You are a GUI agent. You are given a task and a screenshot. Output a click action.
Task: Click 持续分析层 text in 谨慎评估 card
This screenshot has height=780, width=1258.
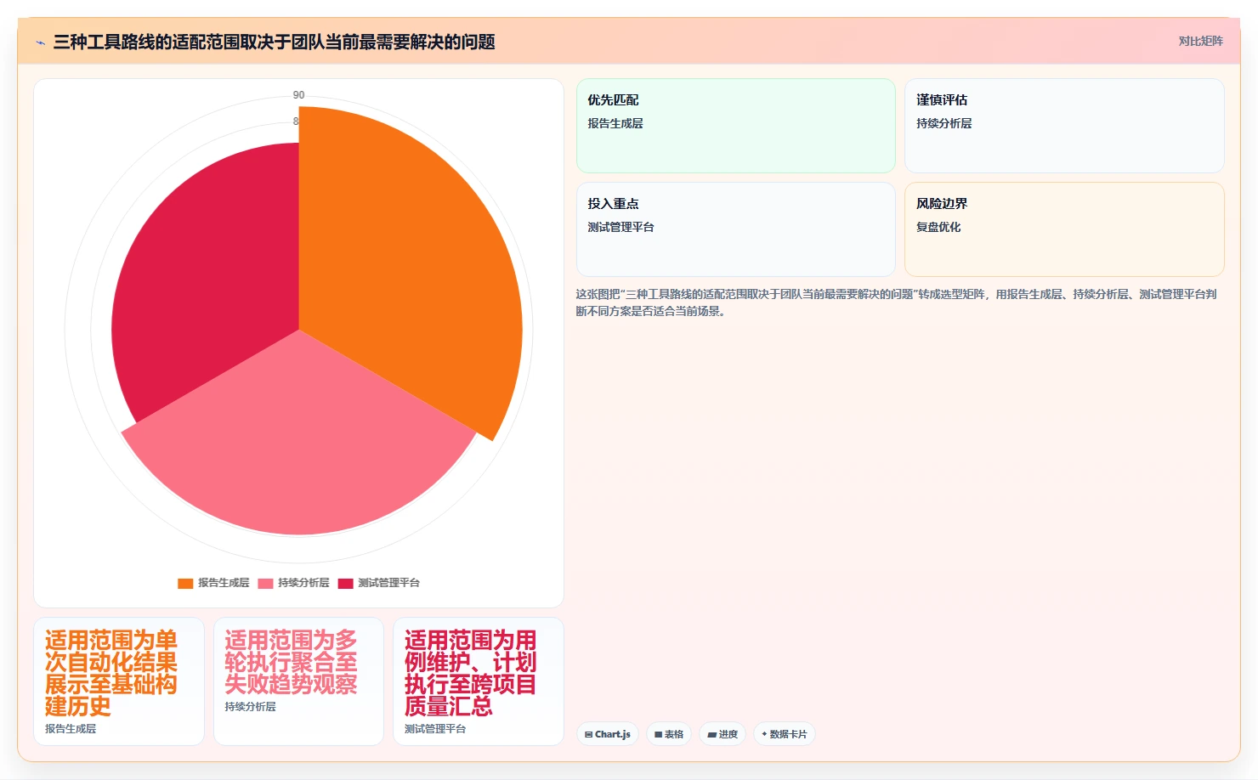pyautogui.click(x=943, y=123)
